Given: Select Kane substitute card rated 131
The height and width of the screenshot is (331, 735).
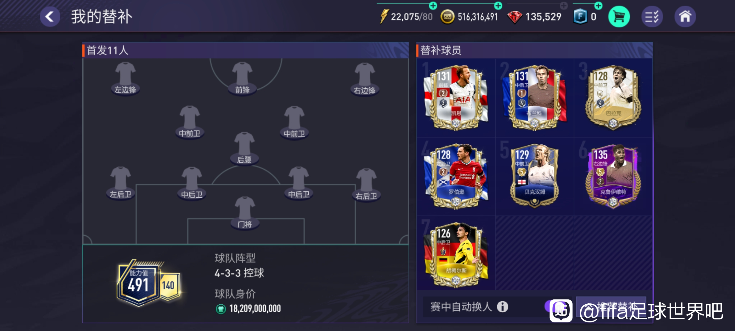Looking at the screenshot, I should pyautogui.click(x=456, y=97).
